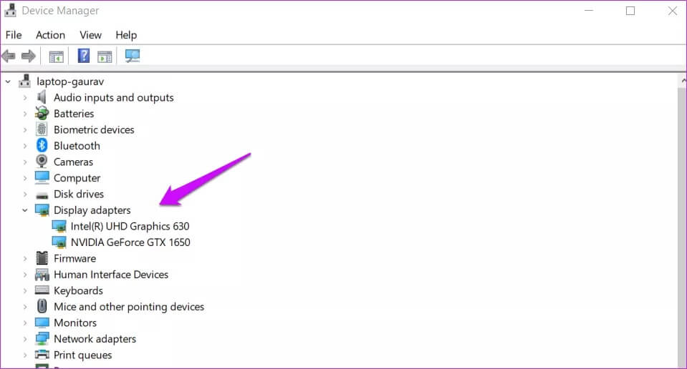Click the Biometric devices fingerprint icon

coord(42,129)
